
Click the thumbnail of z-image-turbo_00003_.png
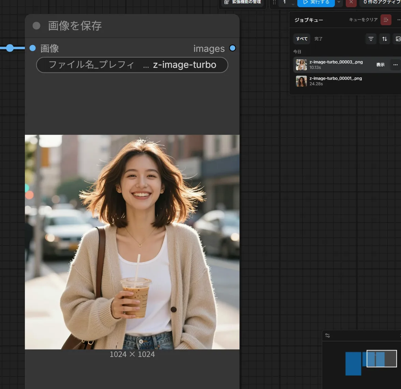[x=301, y=65]
